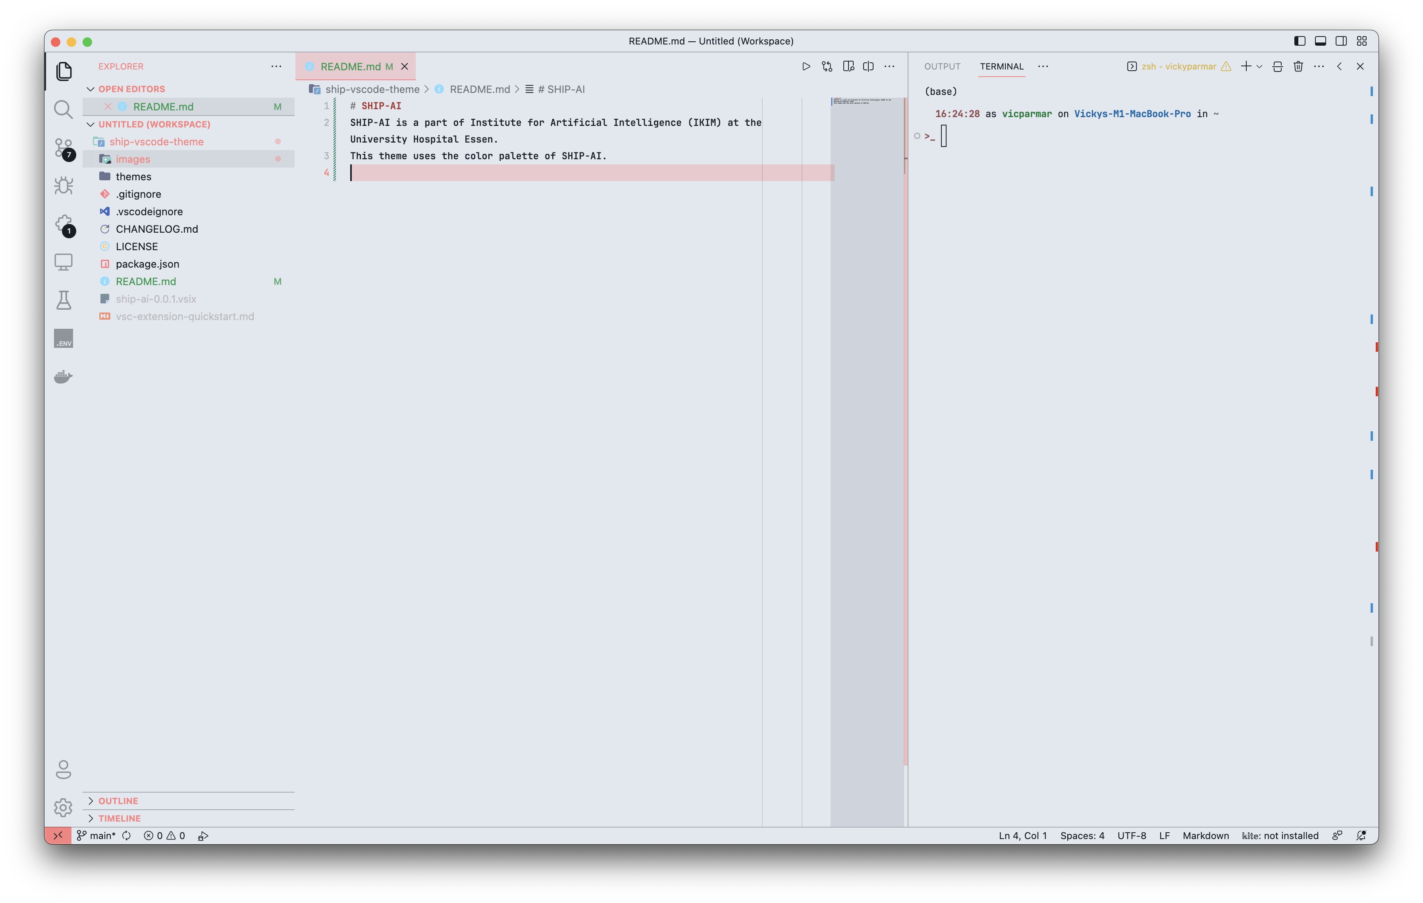Click the Split Editor Right icon
This screenshot has width=1423, height=903.
(868, 66)
